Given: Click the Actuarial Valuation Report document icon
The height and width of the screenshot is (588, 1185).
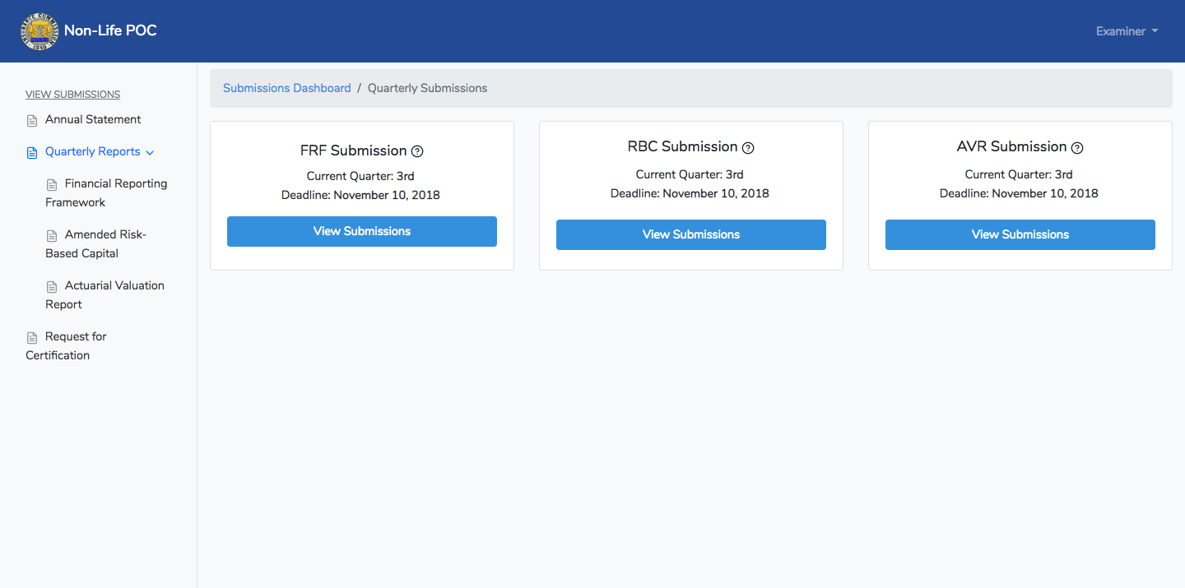Looking at the screenshot, I should 52,286.
